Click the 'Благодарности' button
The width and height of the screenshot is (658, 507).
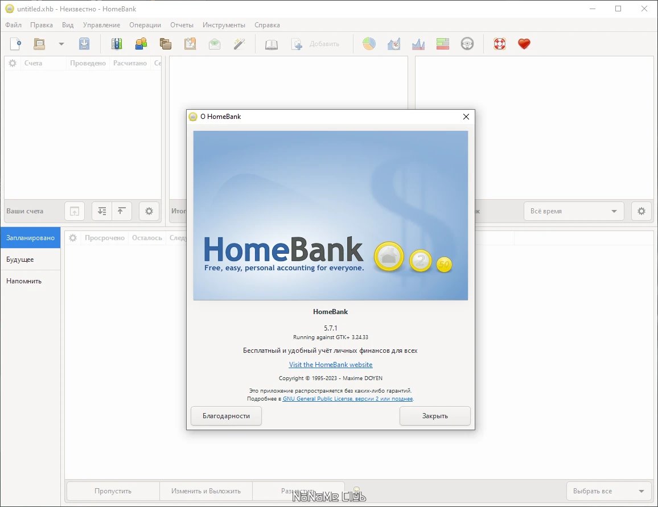point(226,416)
